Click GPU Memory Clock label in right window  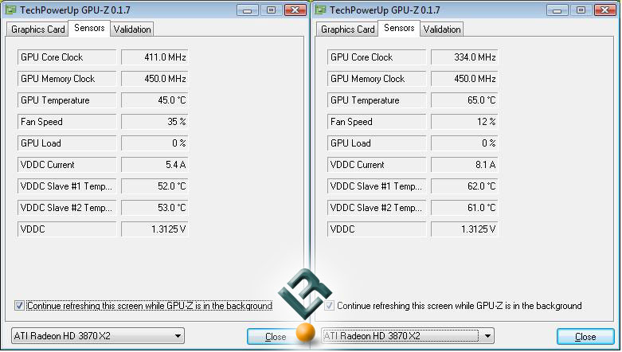pyautogui.click(x=377, y=79)
